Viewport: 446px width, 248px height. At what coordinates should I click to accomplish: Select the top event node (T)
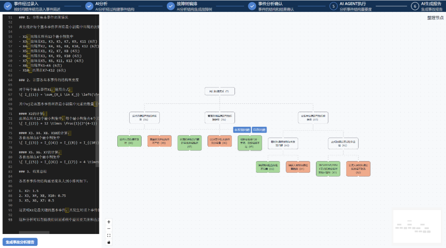click(x=220, y=91)
